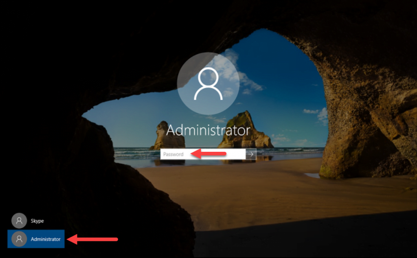This screenshot has height=258, width=417.
Task: Submit password with the arrow button
Action: tap(251, 154)
